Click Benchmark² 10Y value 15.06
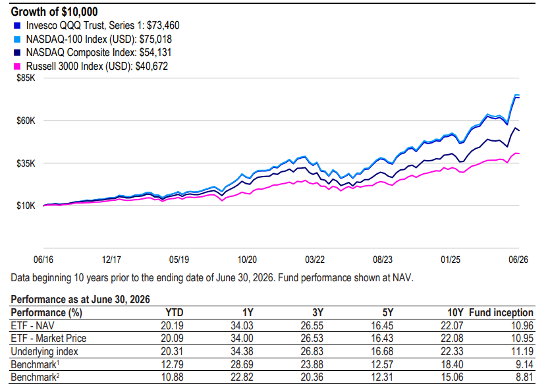 click(452, 377)
